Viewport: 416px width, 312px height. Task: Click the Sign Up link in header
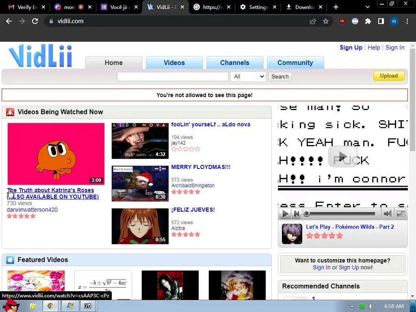(351, 48)
